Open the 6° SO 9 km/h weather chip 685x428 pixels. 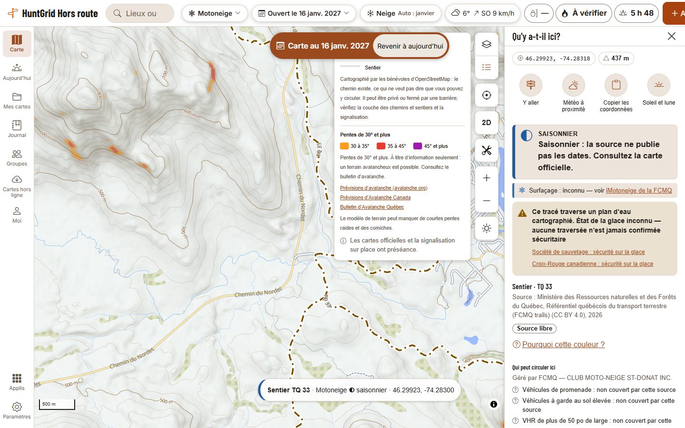(x=483, y=13)
